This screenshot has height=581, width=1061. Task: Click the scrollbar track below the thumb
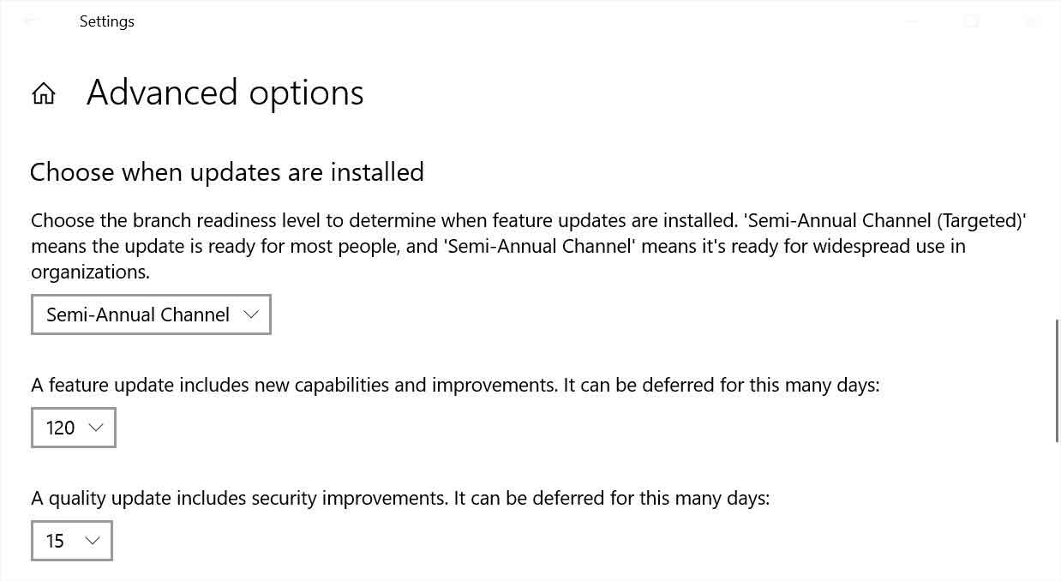tap(1057, 514)
